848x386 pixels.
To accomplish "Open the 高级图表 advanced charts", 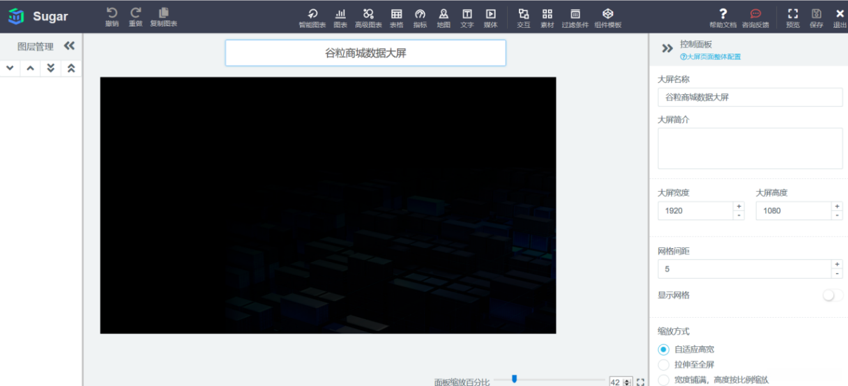I will pyautogui.click(x=368, y=18).
